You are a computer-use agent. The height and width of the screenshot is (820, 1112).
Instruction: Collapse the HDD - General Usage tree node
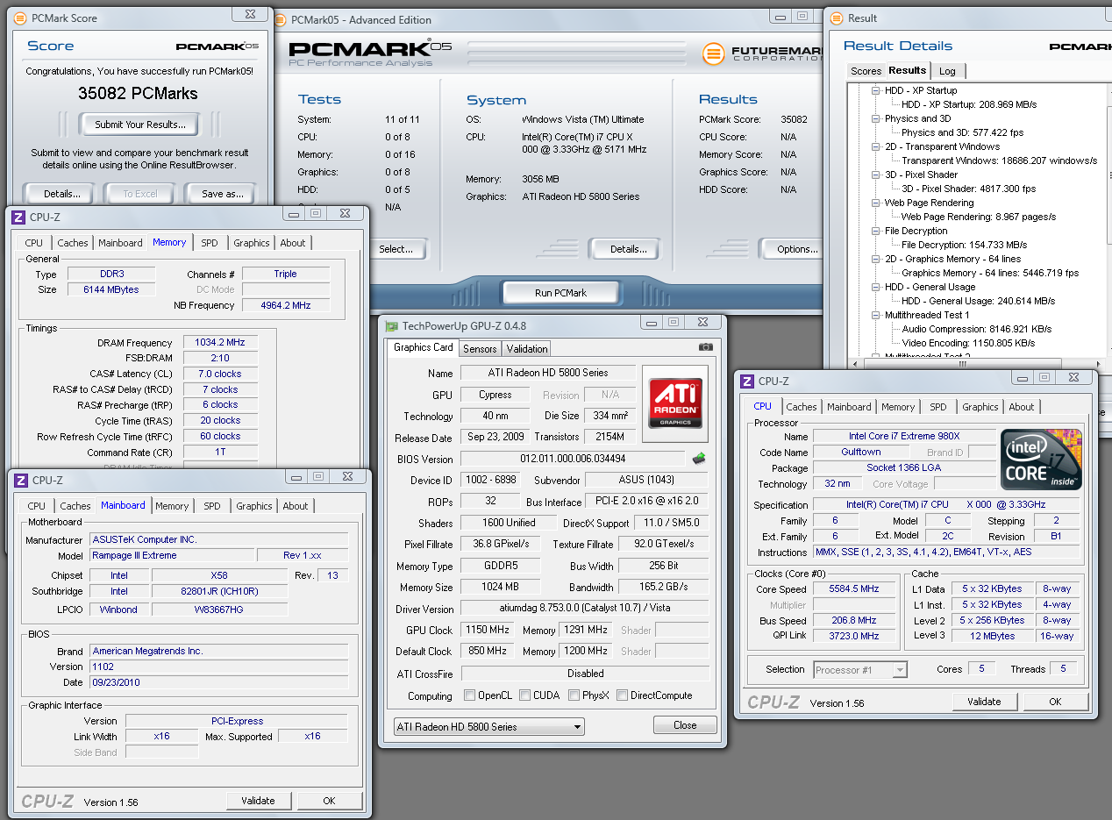point(875,287)
